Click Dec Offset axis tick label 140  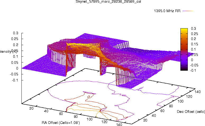pos(198,92)
